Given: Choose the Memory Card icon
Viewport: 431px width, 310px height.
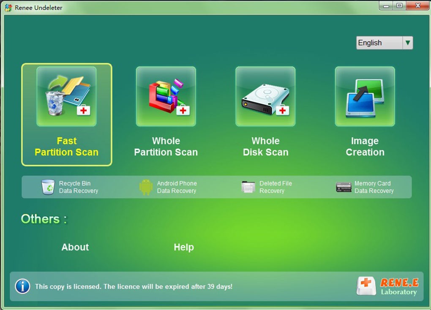Looking at the screenshot, I should (344, 187).
